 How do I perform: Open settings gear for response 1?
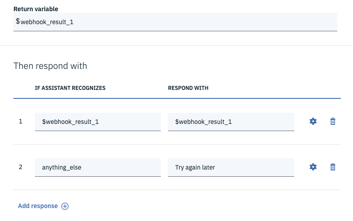pos(313,121)
